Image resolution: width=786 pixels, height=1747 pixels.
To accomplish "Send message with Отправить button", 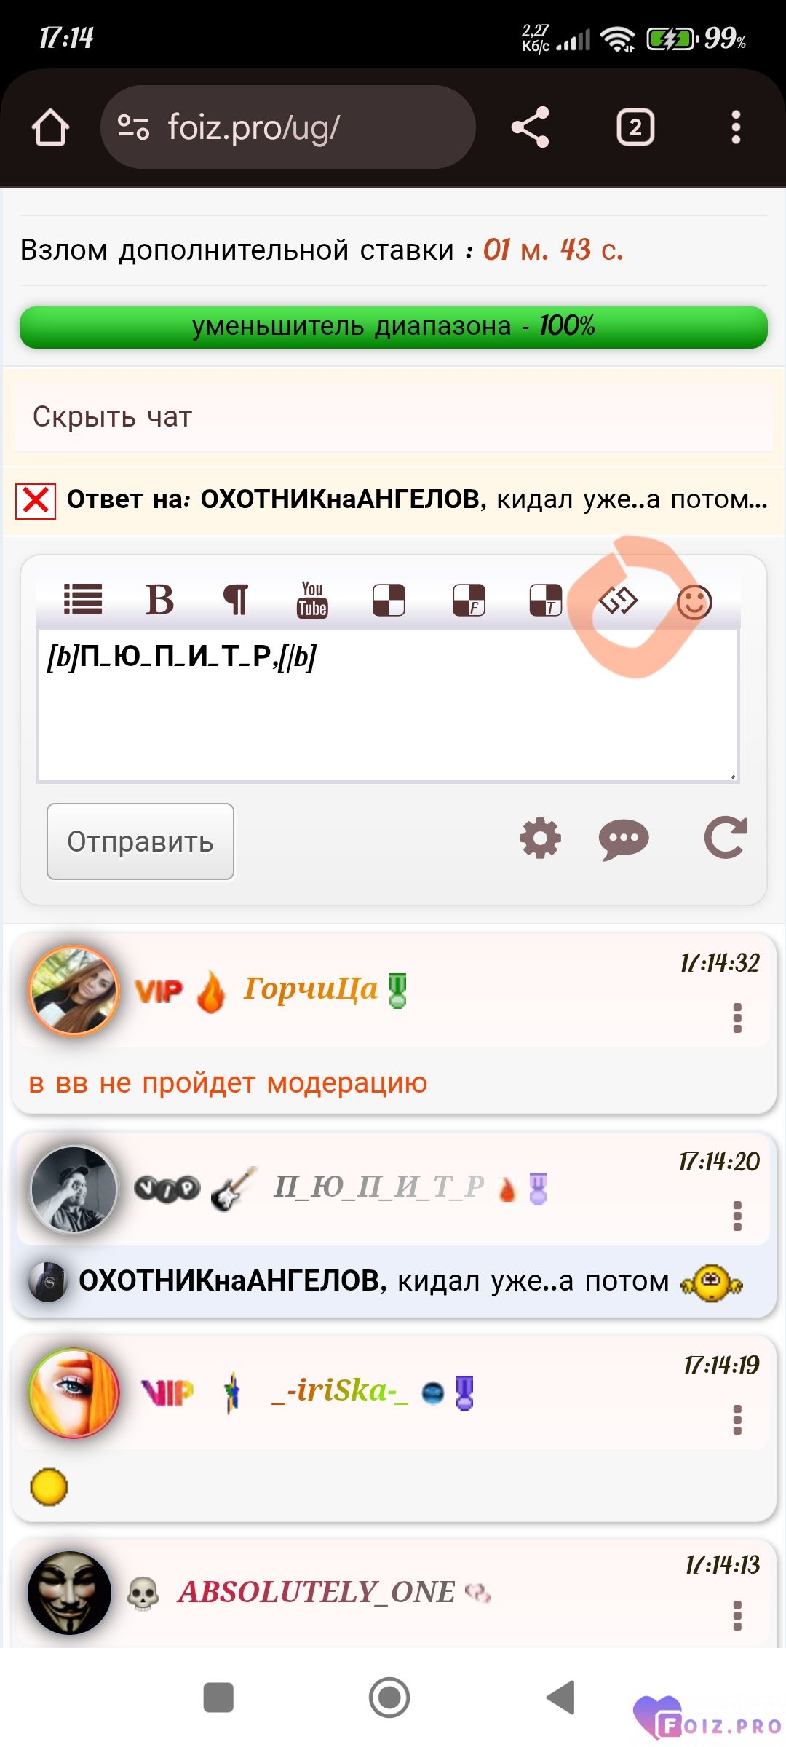I will coord(140,841).
